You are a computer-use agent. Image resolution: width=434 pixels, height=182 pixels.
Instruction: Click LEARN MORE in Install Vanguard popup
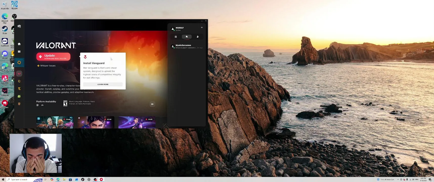point(103,84)
